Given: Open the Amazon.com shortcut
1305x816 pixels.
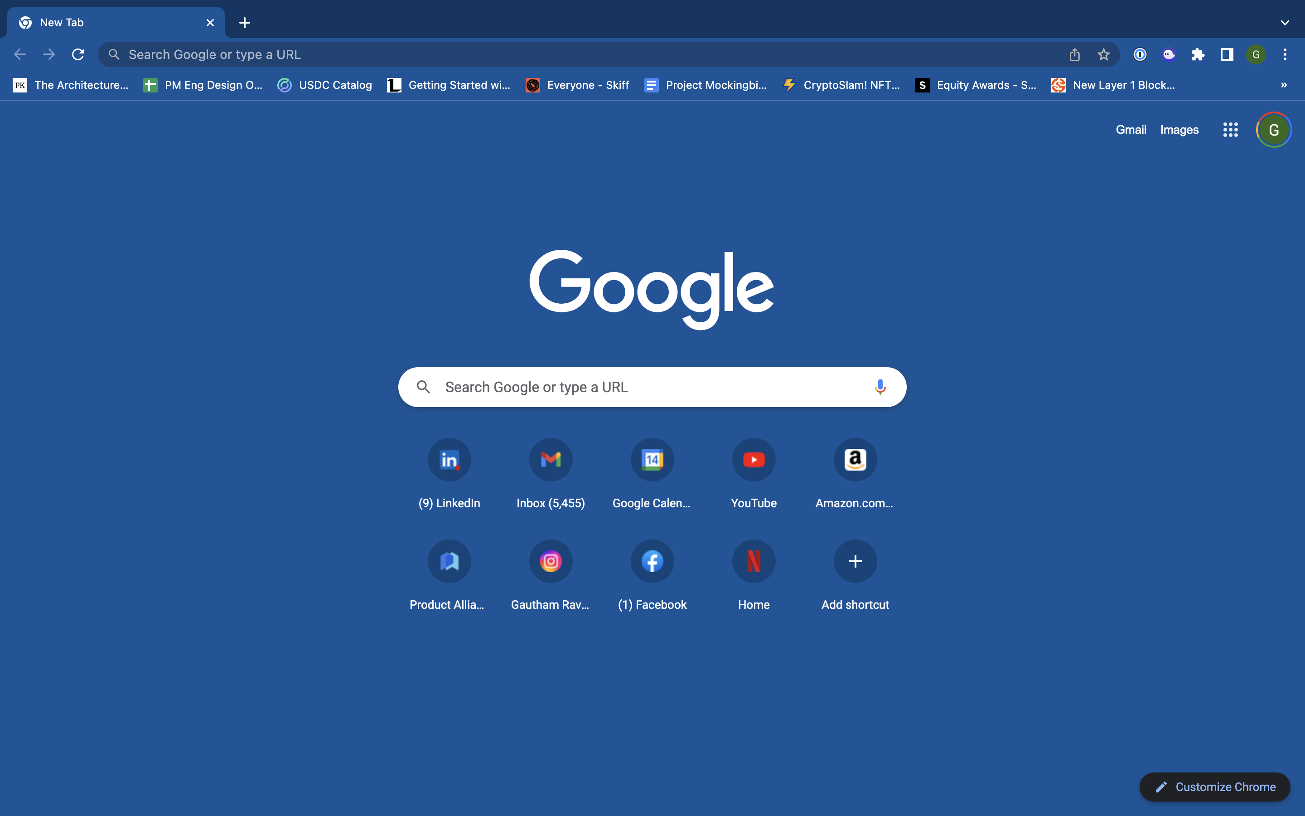Looking at the screenshot, I should point(855,474).
